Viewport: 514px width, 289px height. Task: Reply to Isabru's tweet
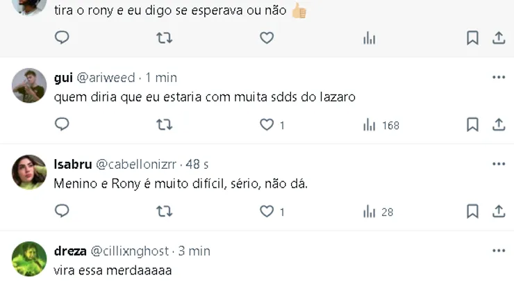pyautogui.click(x=62, y=212)
